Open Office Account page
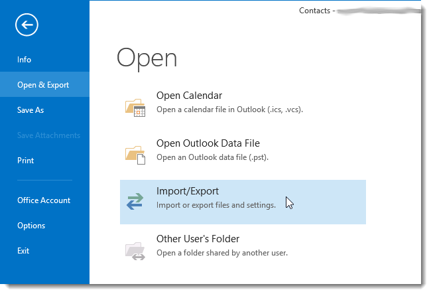This screenshot has height=294, width=431. click(44, 200)
